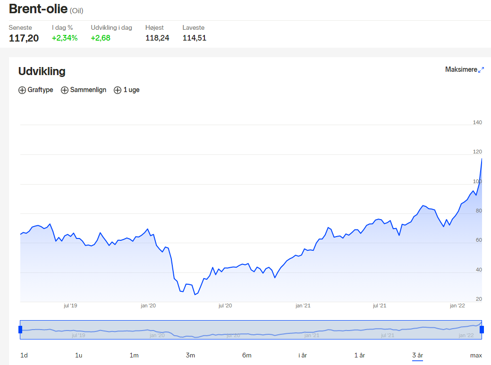Click the right navigator range handle
The image size is (491, 365).
(x=482, y=330)
